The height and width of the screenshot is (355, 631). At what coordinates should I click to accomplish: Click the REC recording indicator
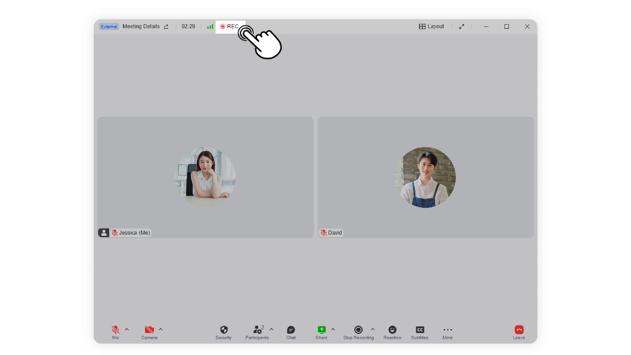[x=230, y=27]
